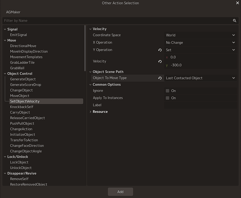The image size is (241, 198).
Task: Reset Velocity value using revert icon
Action: (x=160, y=61)
